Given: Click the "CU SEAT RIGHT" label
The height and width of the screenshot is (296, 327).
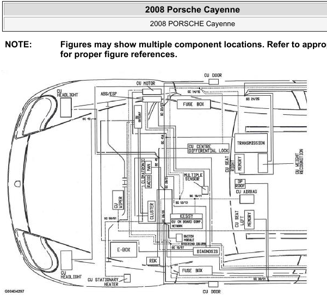Looking at the screenshot, I should tap(229, 164).
